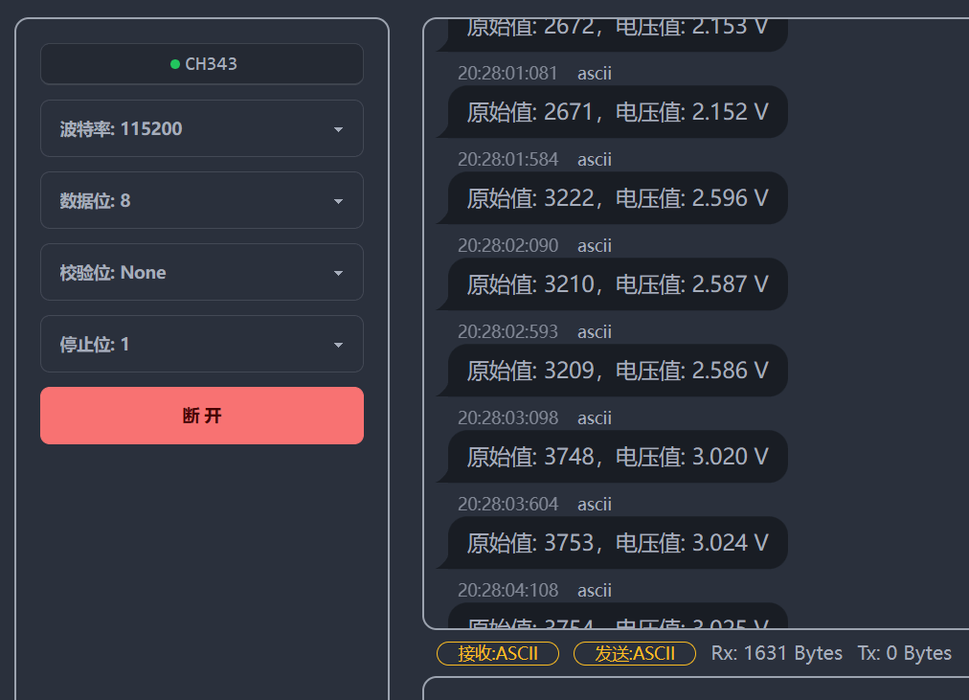Toggle the 发送:ASCII send format
This screenshot has height=700, width=969.
[634, 653]
